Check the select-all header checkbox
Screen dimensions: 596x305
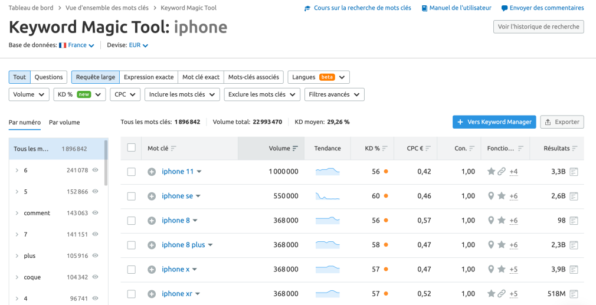pos(132,148)
